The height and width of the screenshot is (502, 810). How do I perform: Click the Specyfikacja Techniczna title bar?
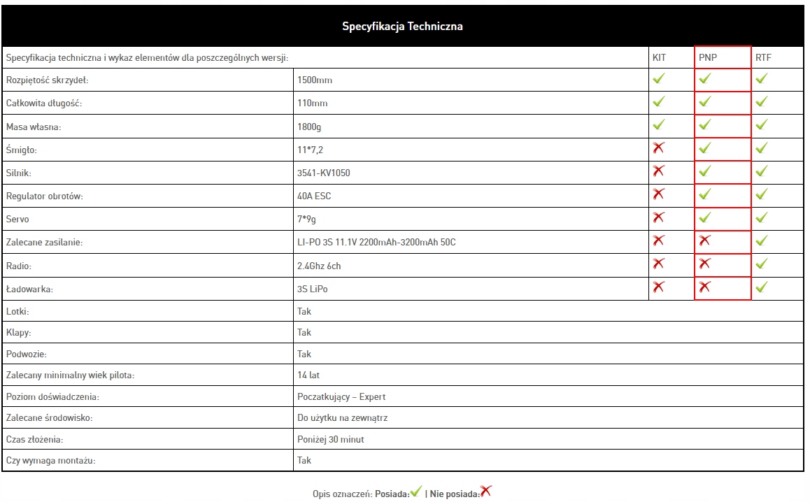click(402, 27)
